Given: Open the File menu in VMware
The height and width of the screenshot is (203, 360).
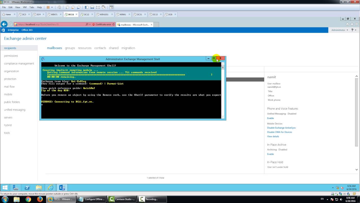Looking at the screenshot, I should [x=4, y=7].
